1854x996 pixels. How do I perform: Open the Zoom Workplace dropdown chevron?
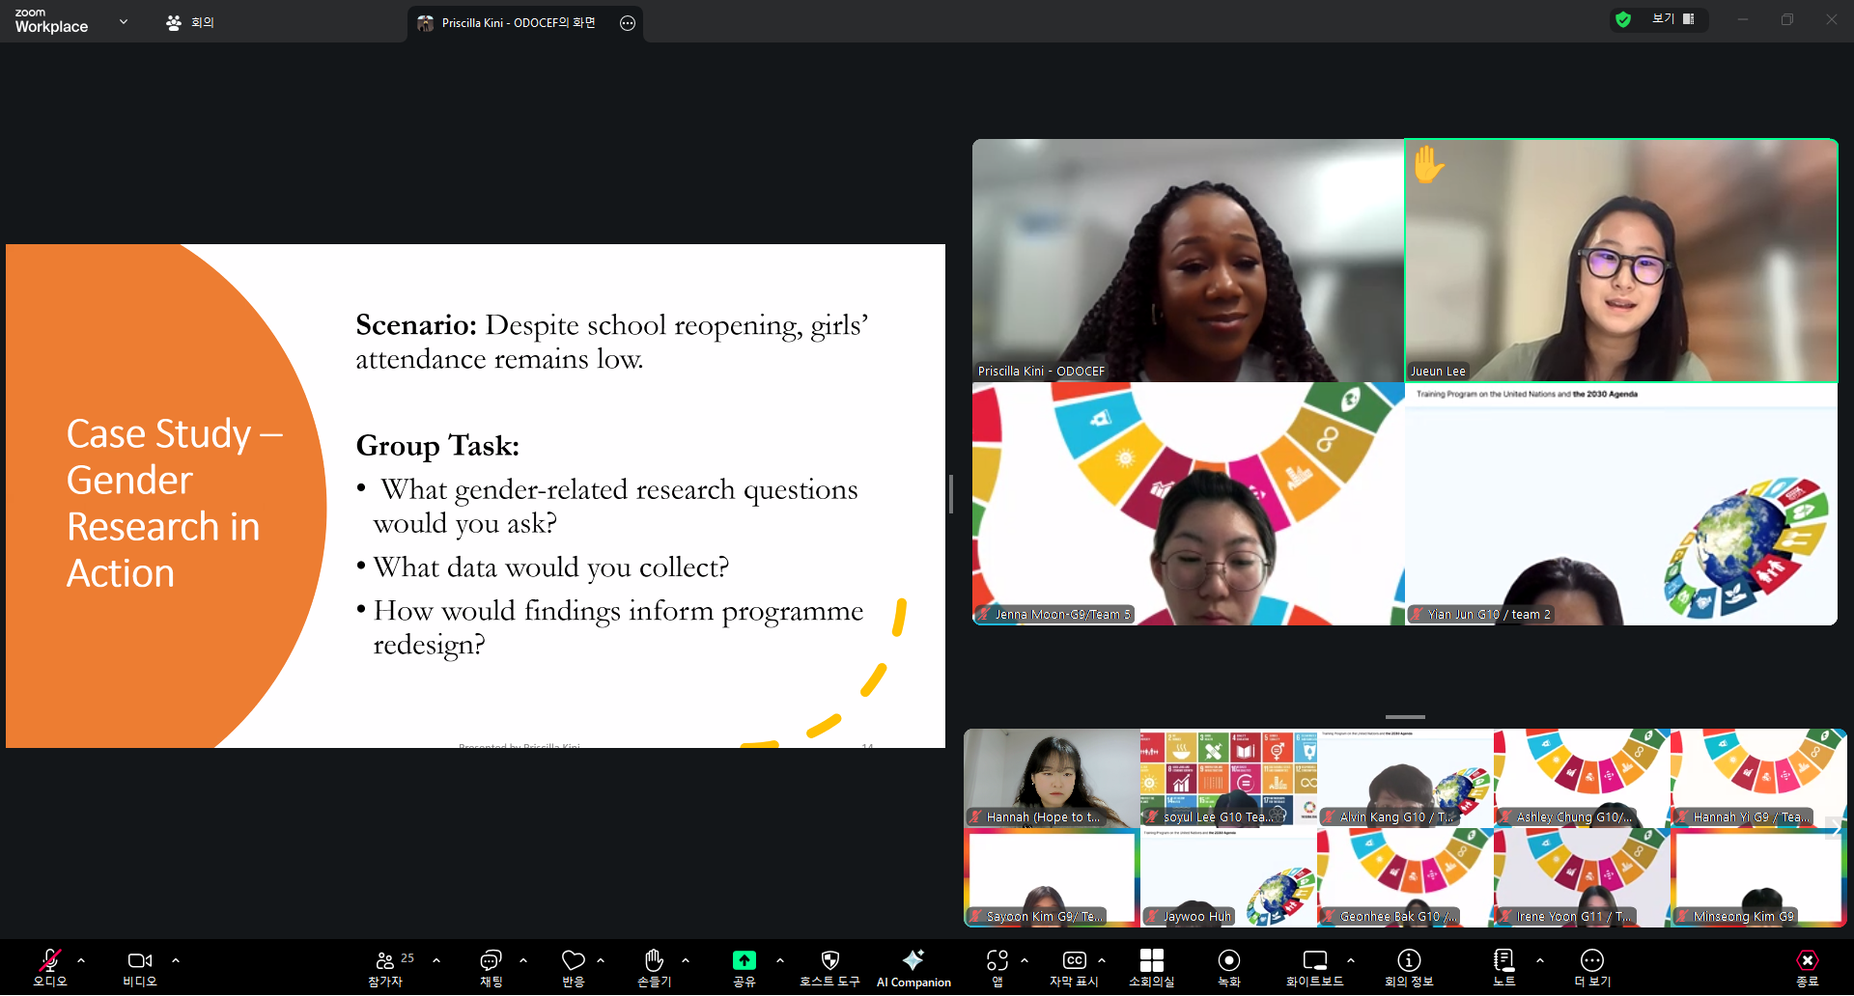[124, 21]
